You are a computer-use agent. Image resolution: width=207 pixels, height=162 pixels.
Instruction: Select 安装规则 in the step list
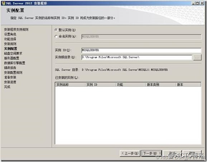pos(10,44)
